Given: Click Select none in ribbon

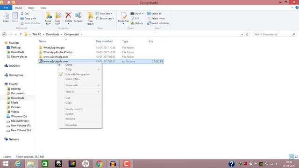Looking at the screenshot, I should [156, 18].
